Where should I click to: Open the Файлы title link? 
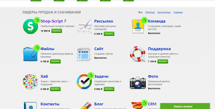[47, 49]
